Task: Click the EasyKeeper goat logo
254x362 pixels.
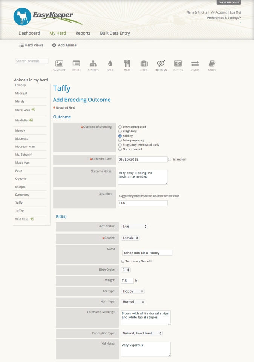Action: click(x=22, y=17)
